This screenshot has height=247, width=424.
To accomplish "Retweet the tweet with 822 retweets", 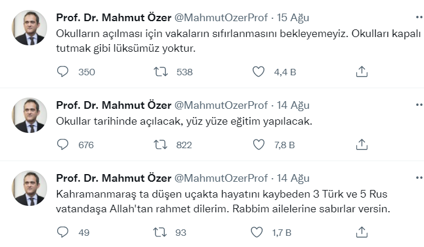I will tap(160, 145).
